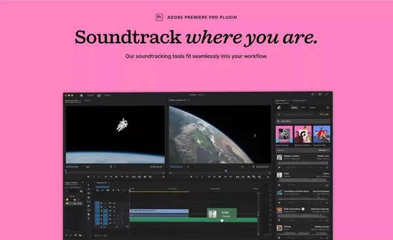Image resolution: width=393 pixels, height=240 pixels.
Task: Toggle the plugin search loop match button
Action: 324,115
